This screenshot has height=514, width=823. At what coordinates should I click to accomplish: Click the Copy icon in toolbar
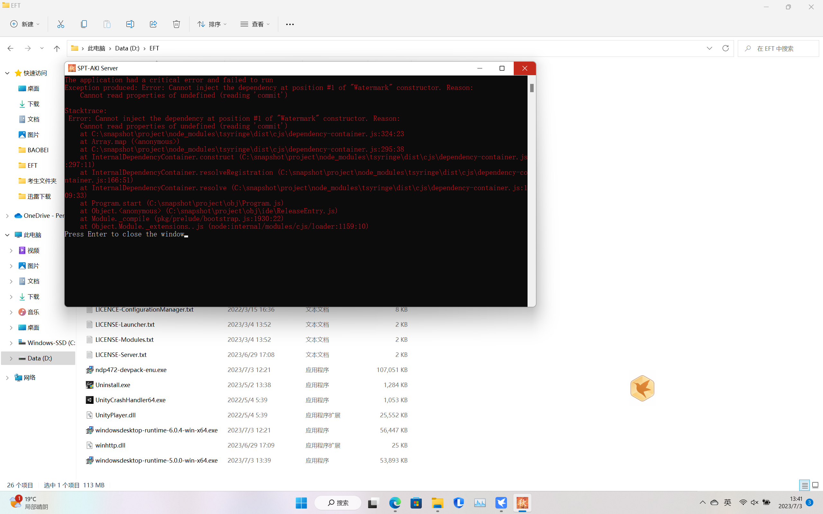click(x=84, y=24)
